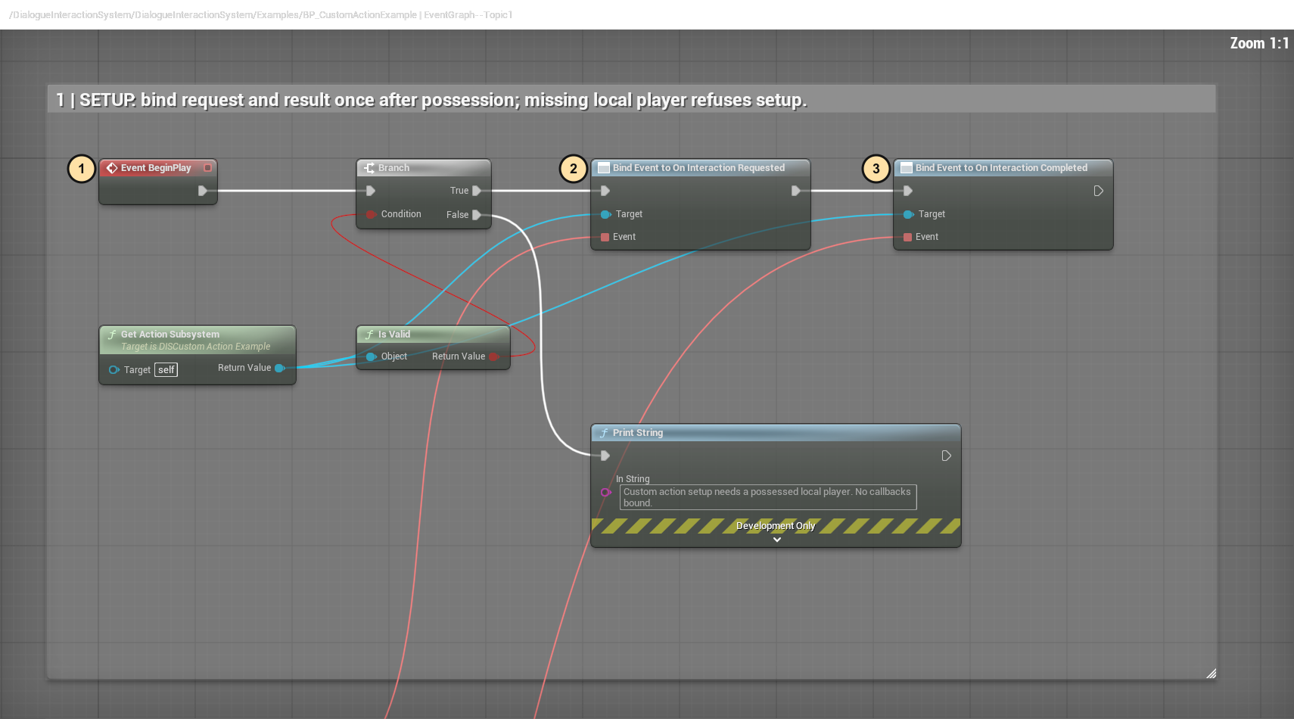Screen dimensions: 1294x719
Task: Click Print String In String pin
Action: point(605,492)
